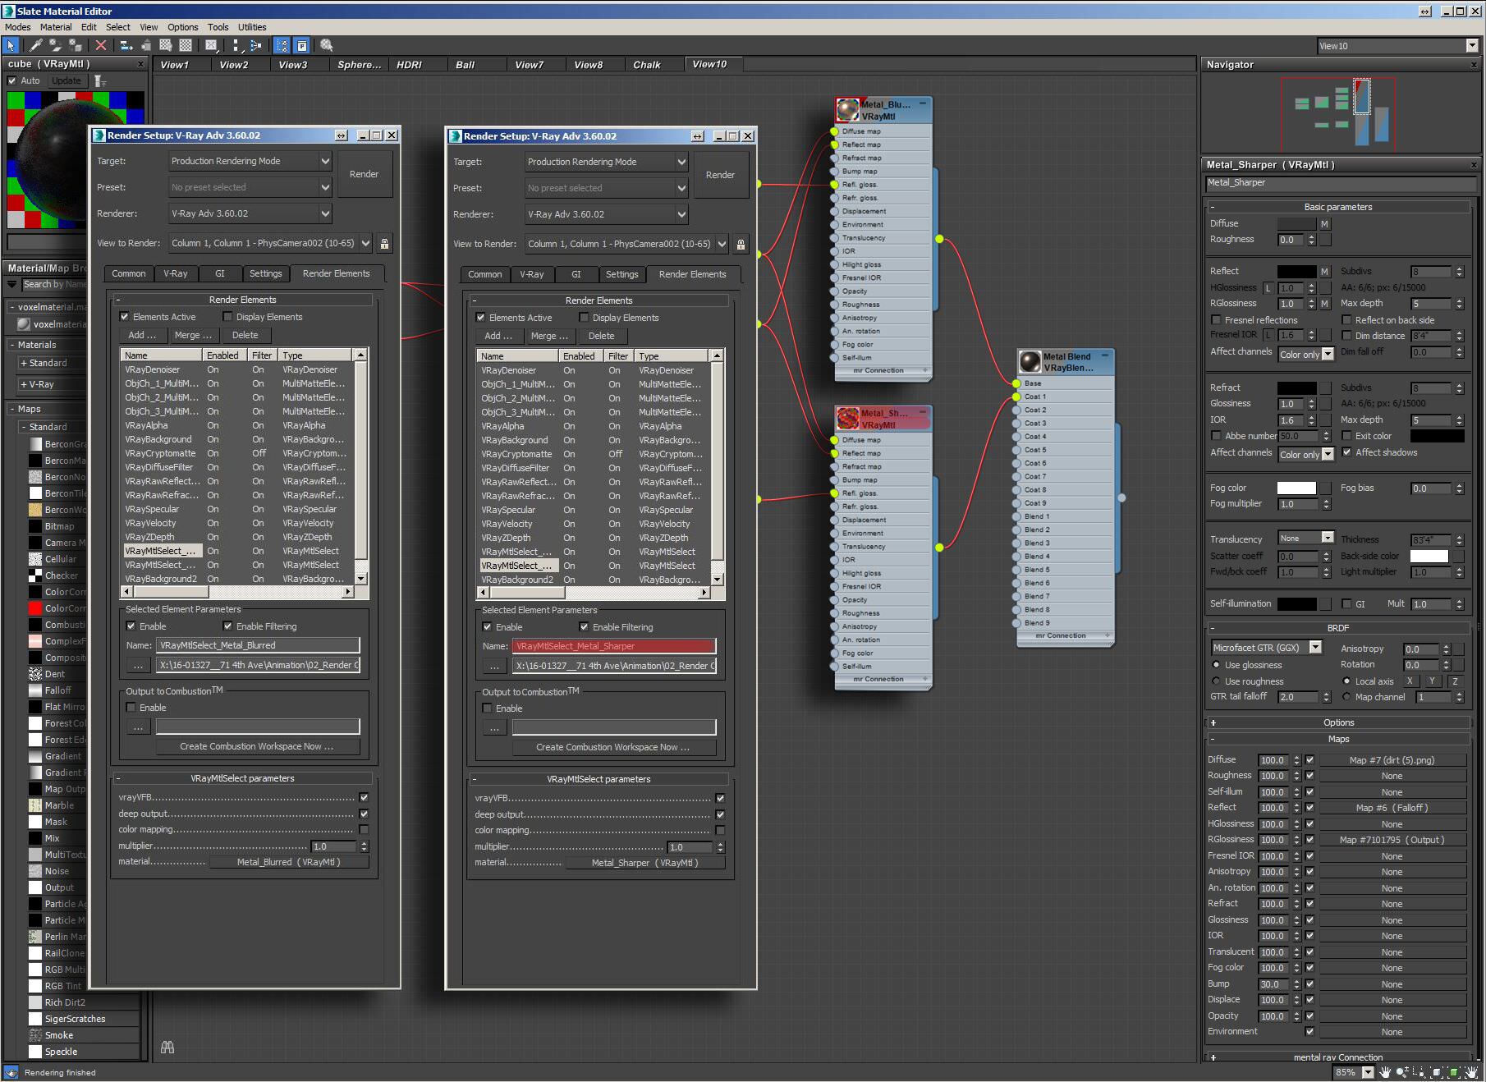
Task: Click the red X Delete Selected icon
Action: (x=100, y=45)
